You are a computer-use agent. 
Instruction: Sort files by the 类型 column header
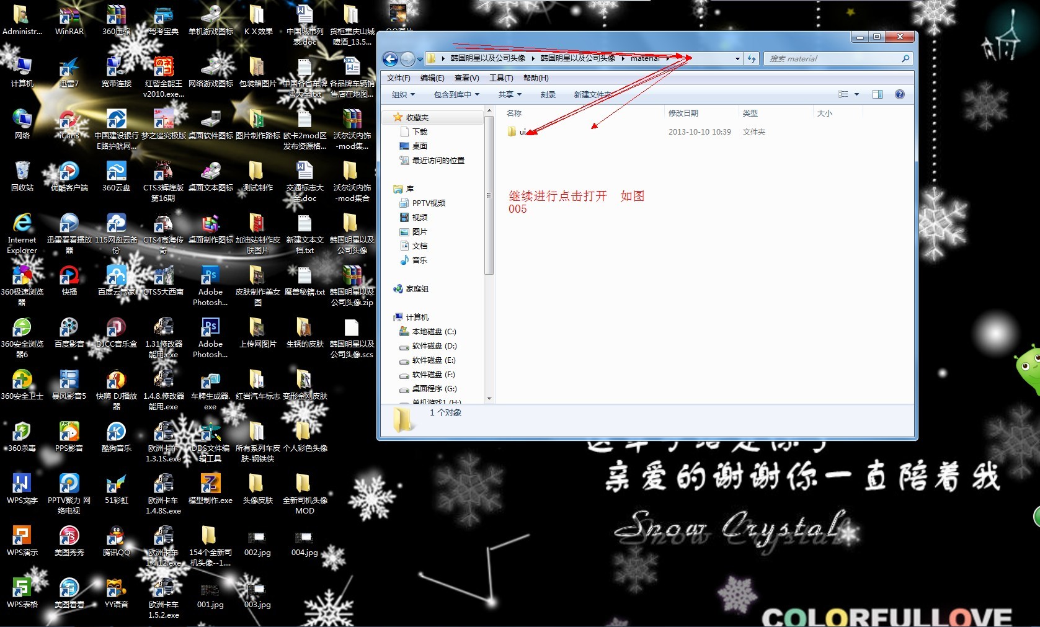pos(775,113)
